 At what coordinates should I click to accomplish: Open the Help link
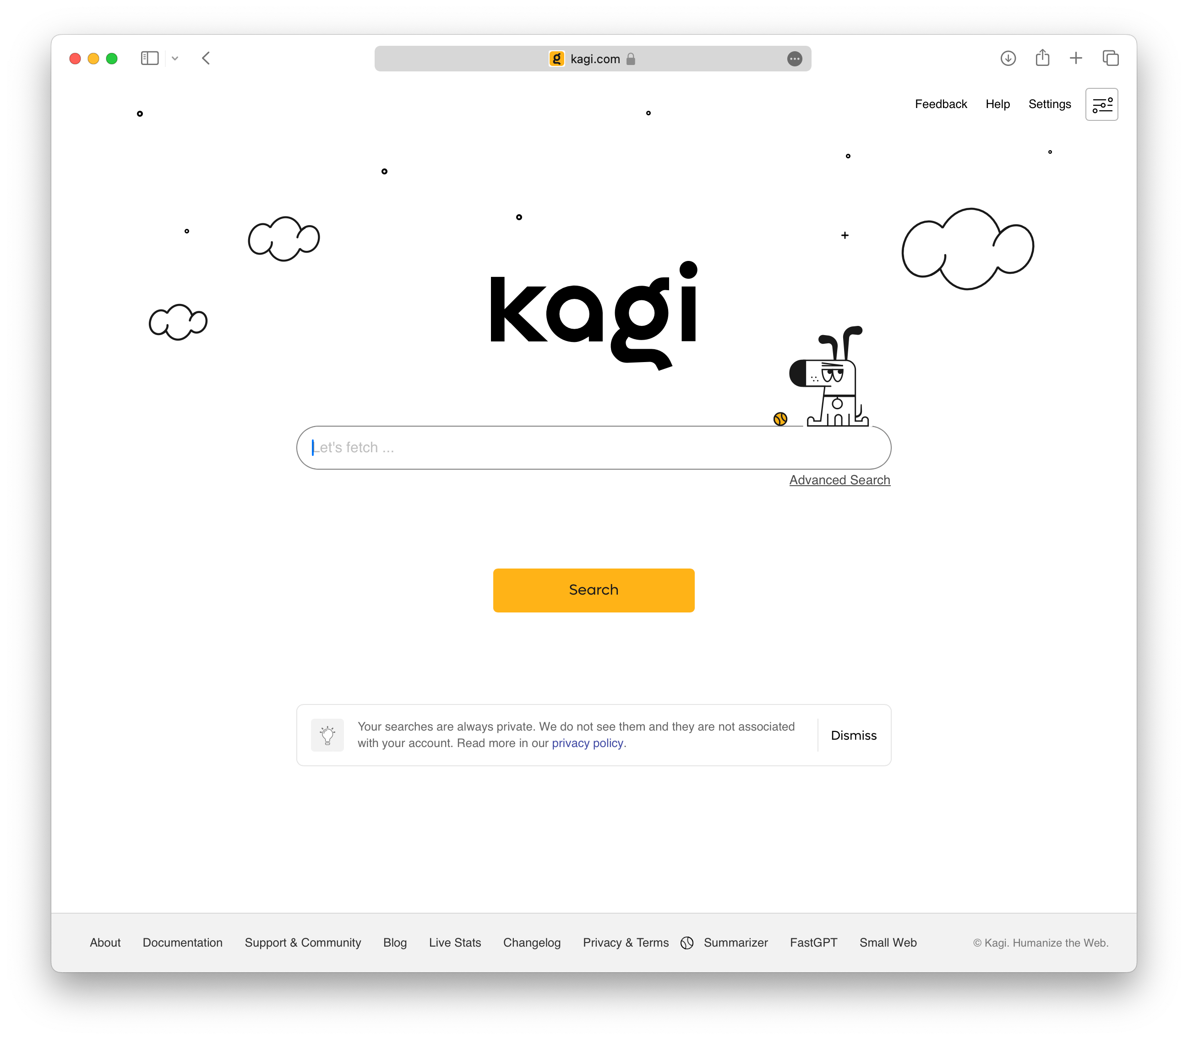997,104
